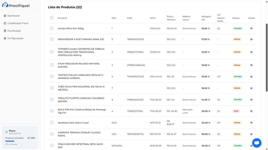
Task: Select checkbox for VESTIDO MALHA CANELADO
Action: coord(52,76)
